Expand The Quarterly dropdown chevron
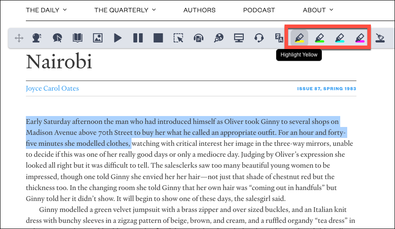Image resolution: width=395 pixels, height=229 pixels. pyautogui.click(x=154, y=10)
